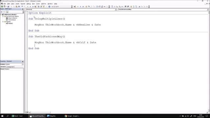The height and width of the screenshot is (118, 210).
Task: Open the Project Explorer toolbar icon
Action: (x=38, y=7)
